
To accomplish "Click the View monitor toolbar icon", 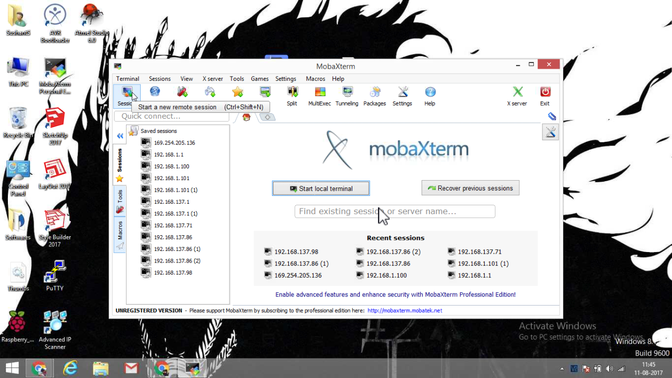I will click(x=265, y=92).
